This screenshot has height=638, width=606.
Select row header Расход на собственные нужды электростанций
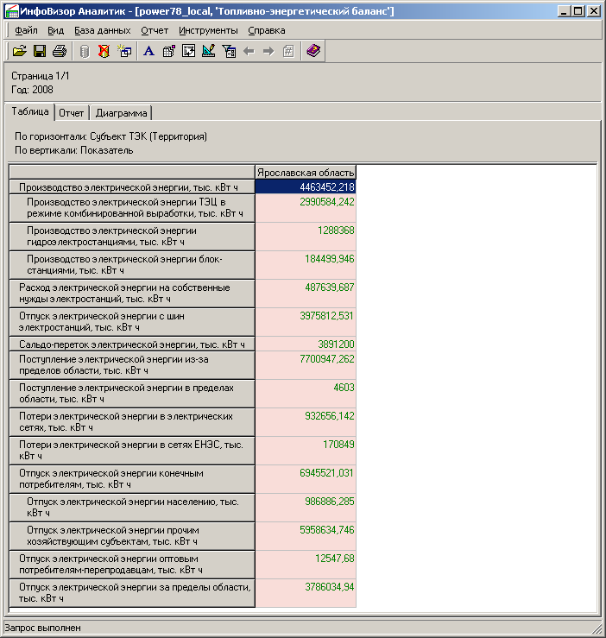(132, 294)
